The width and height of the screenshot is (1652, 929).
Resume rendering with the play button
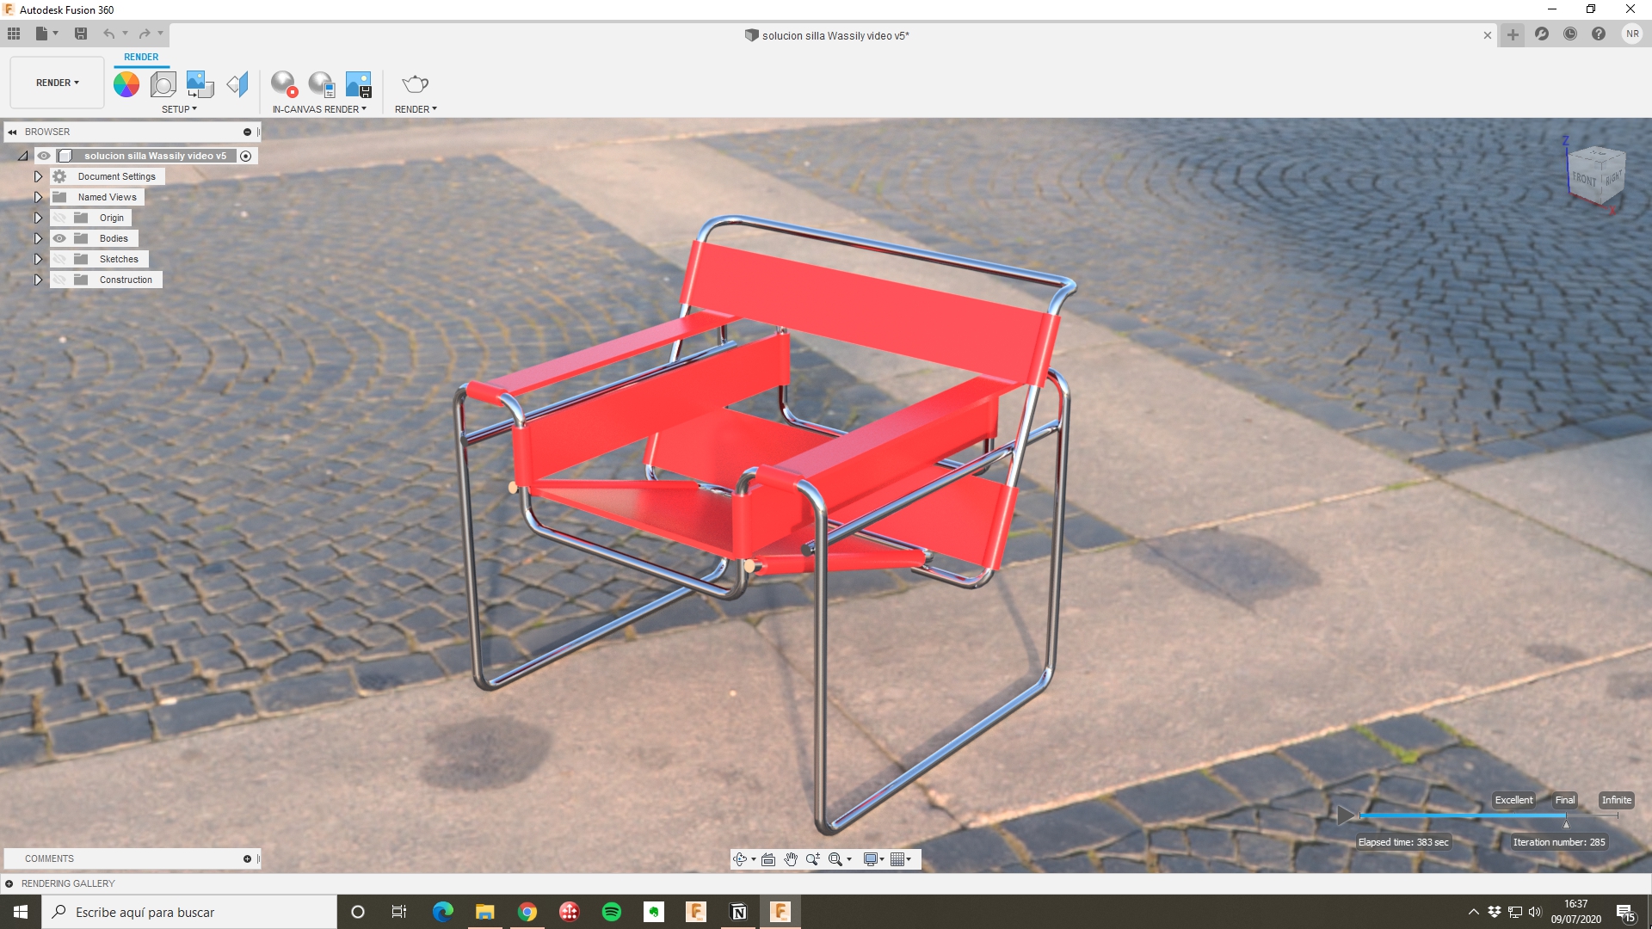(x=1346, y=815)
